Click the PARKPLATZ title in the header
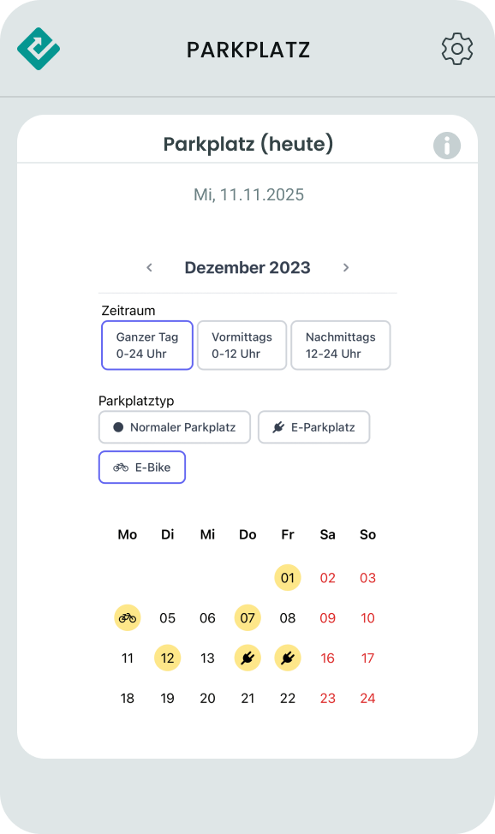The width and height of the screenshot is (495, 834). click(247, 49)
